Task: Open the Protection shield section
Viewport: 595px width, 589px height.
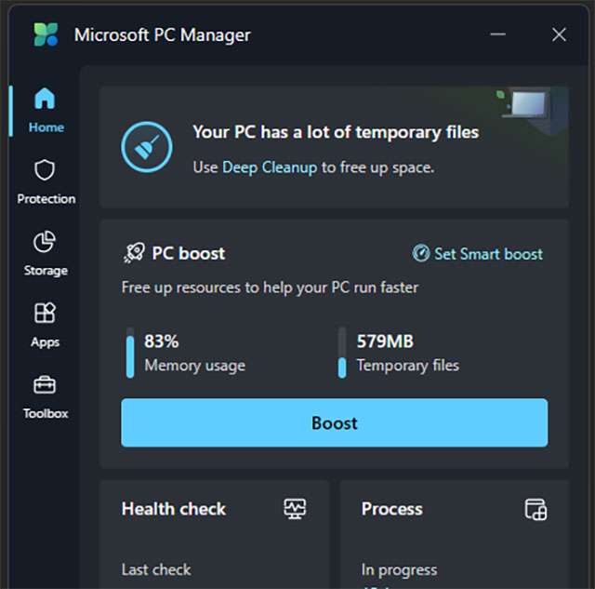Action: point(46,181)
